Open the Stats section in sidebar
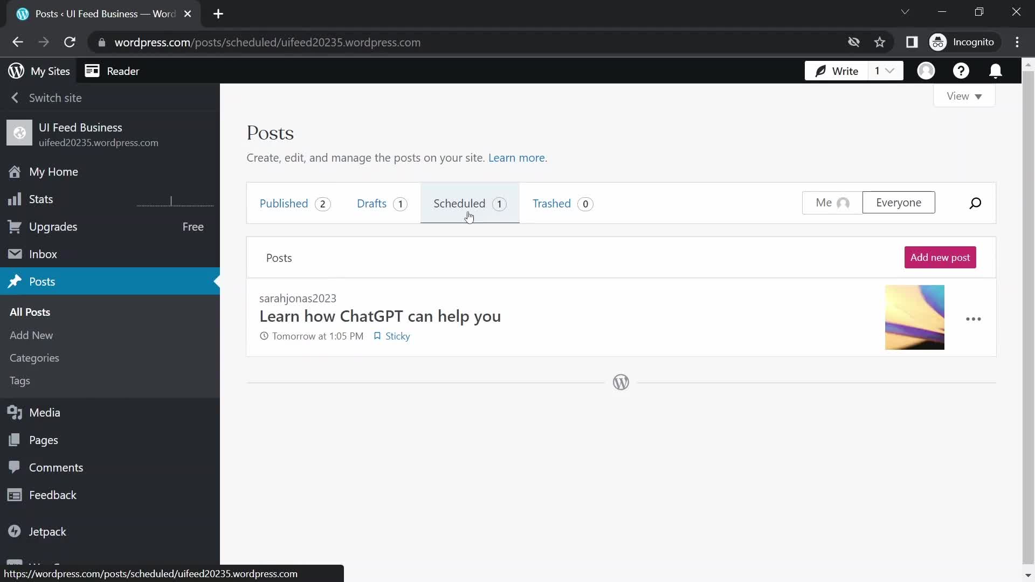This screenshot has width=1035, height=582. coord(41,199)
